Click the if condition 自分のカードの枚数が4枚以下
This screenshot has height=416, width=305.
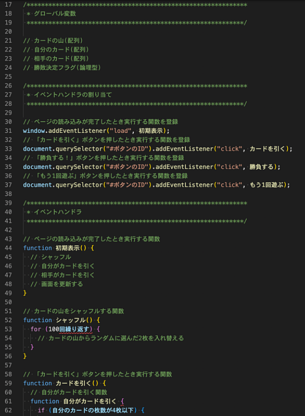click(x=93, y=410)
